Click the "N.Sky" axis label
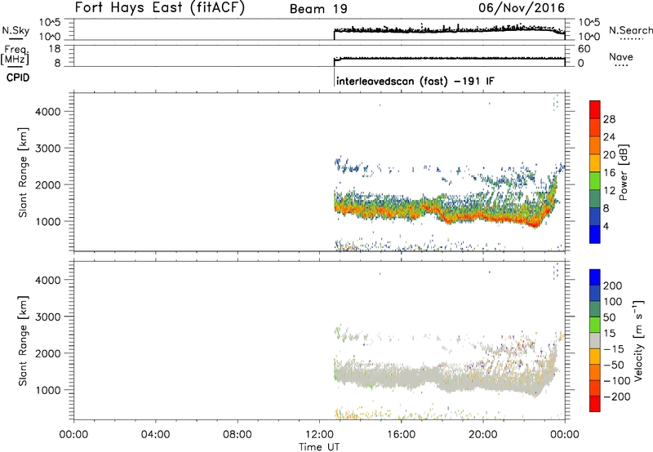This screenshot has height=452, width=653. (x=16, y=30)
